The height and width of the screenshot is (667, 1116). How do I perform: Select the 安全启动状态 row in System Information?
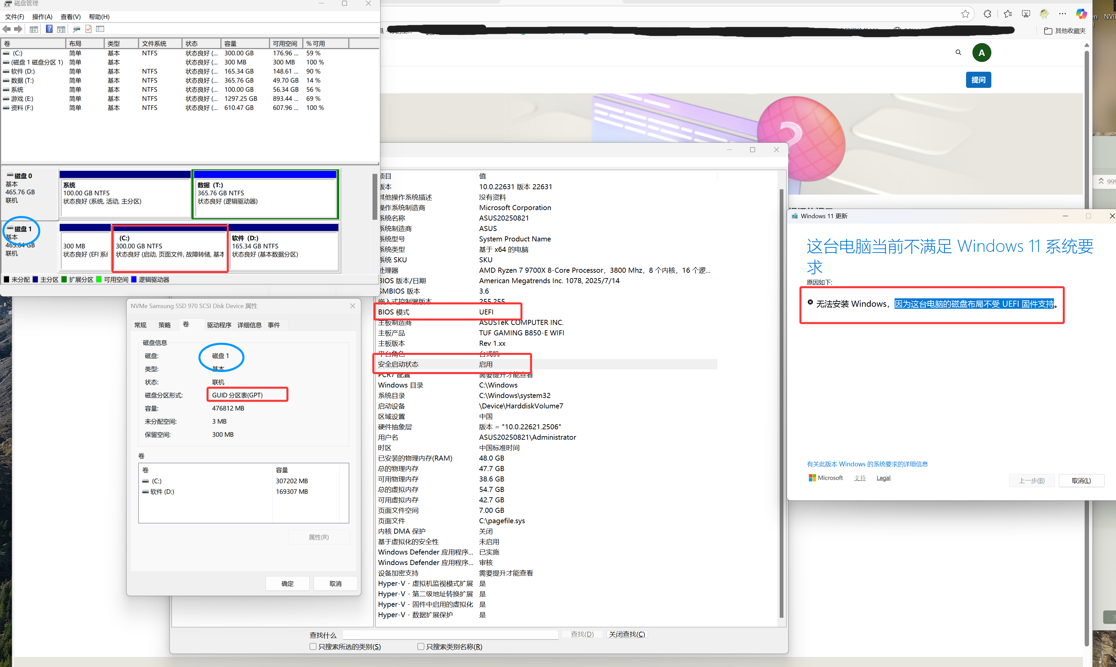547,365
